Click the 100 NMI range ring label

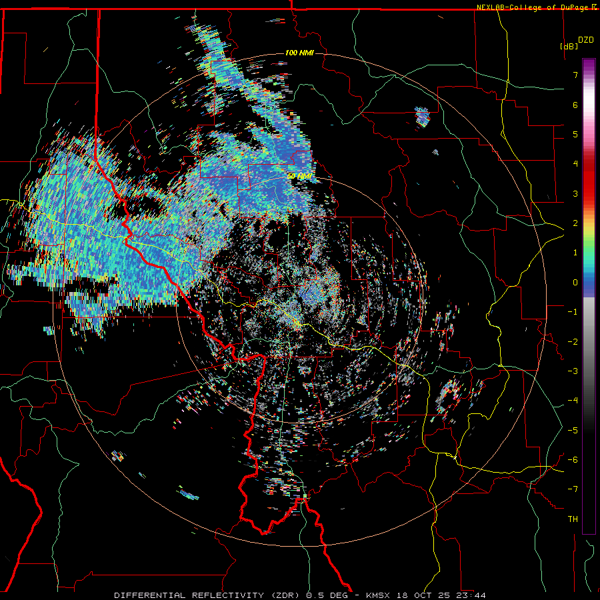pyautogui.click(x=299, y=53)
